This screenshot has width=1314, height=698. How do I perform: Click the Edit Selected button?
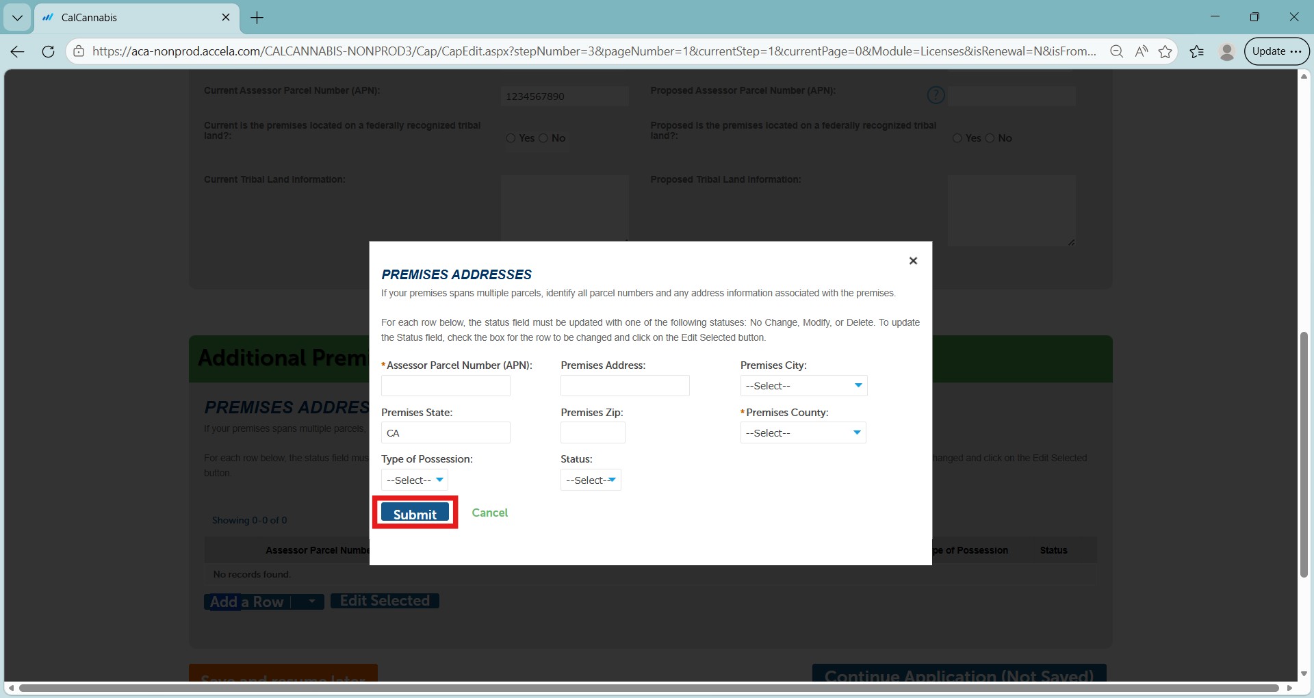tap(385, 601)
